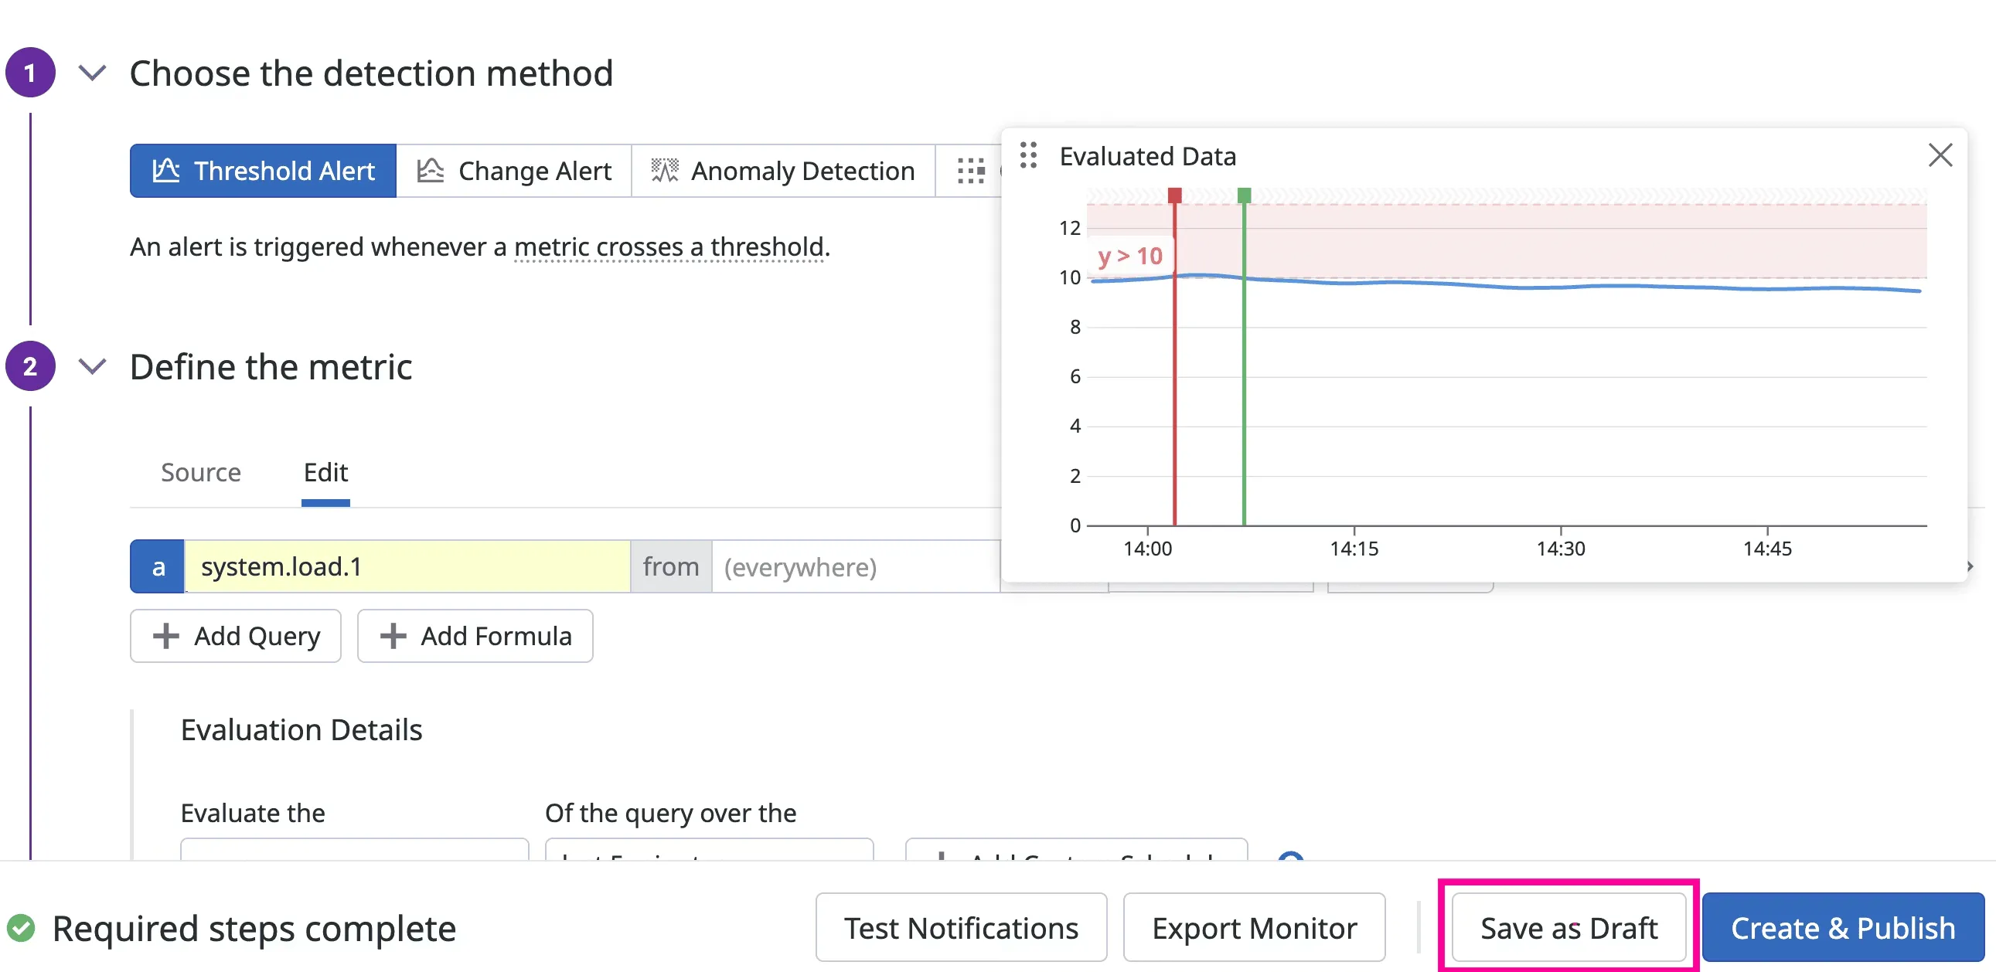Screen dimensions: 1996x972
Task: Toggle the green evaluation marker on the chart
Action: 1245,196
